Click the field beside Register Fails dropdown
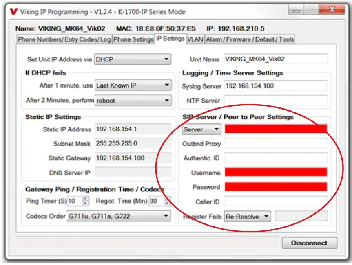 click(x=301, y=217)
